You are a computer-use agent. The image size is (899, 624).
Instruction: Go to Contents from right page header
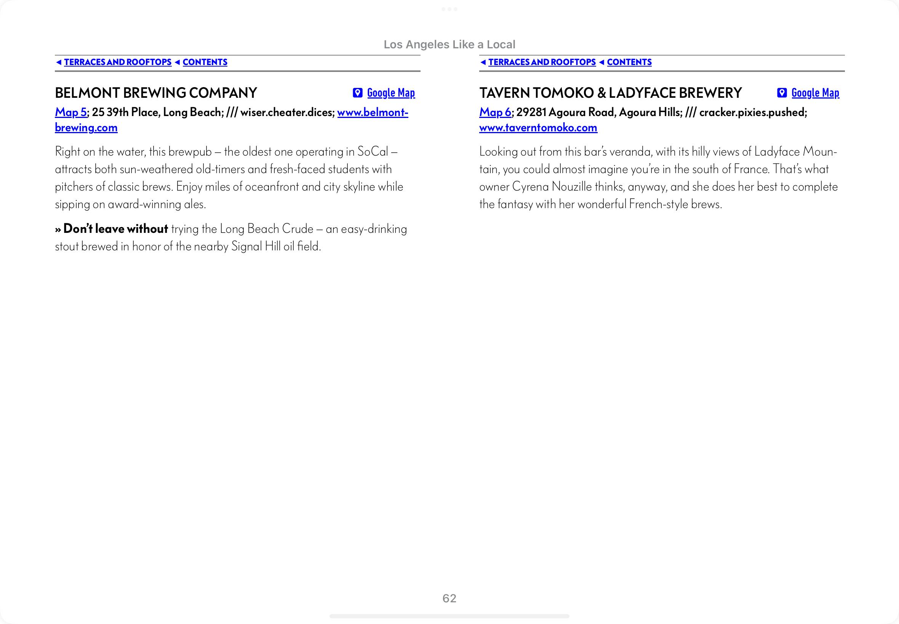click(629, 62)
